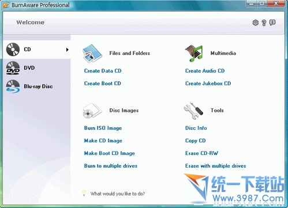Click the Files and Folders icon
The image size is (288, 208).
92,54
